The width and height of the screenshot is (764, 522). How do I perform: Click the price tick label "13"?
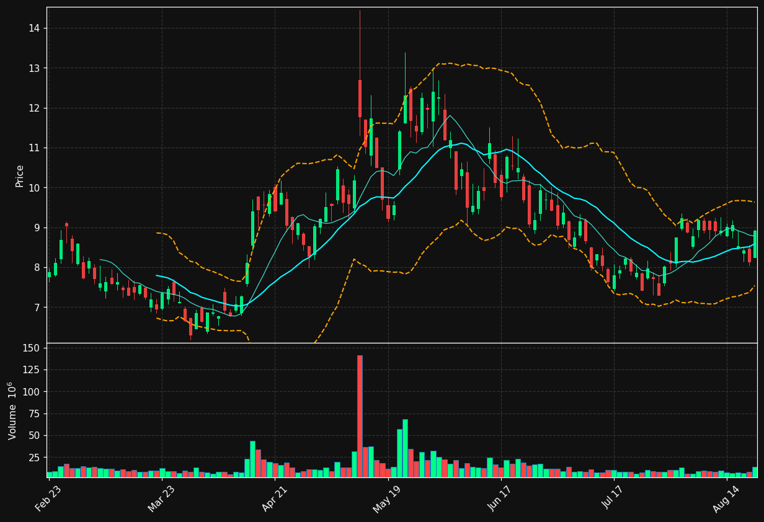pos(33,68)
